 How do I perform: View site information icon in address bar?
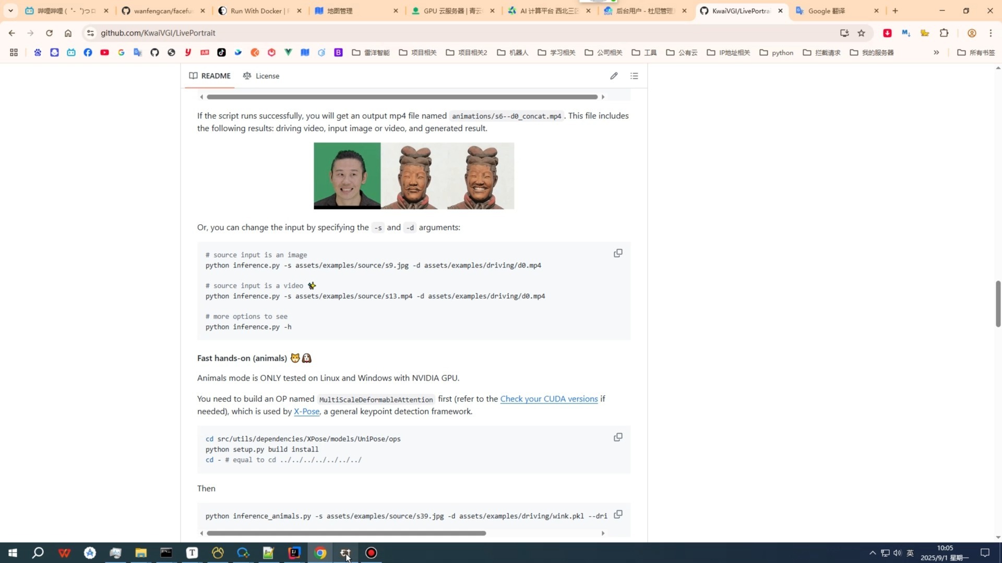coord(90,33)
